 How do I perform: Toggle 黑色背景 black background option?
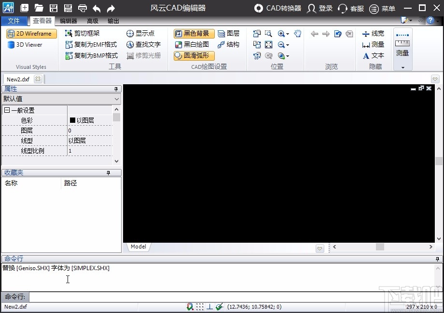(x=194, y=33)
